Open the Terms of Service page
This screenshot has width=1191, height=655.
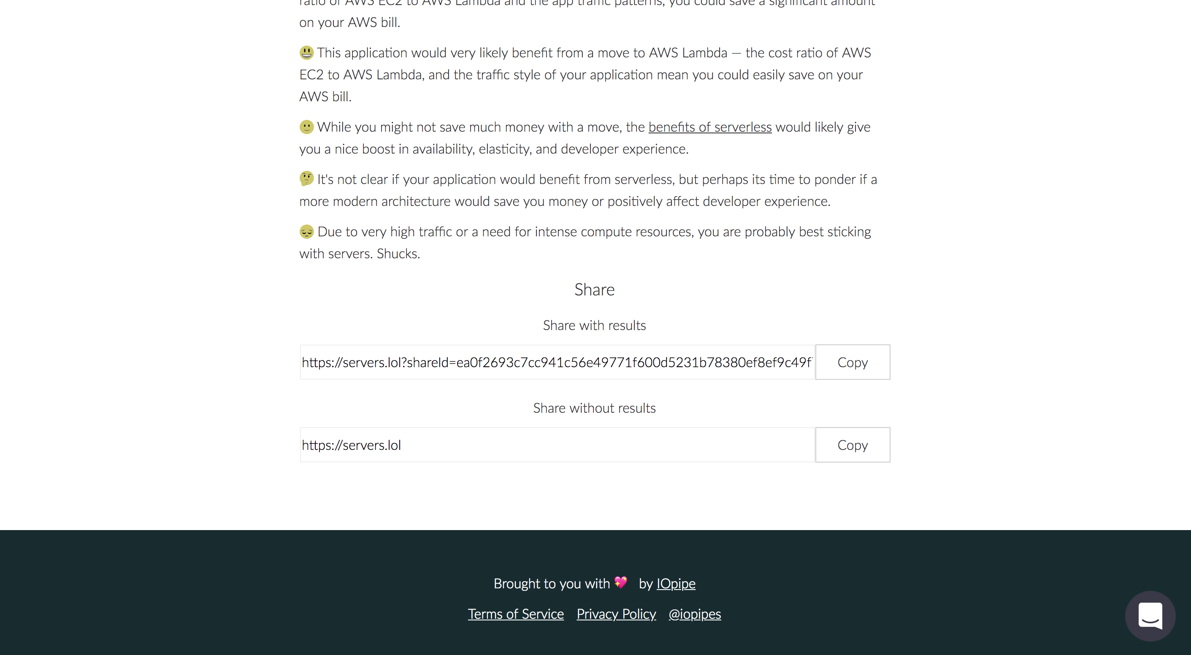click(x=515, y=614)
